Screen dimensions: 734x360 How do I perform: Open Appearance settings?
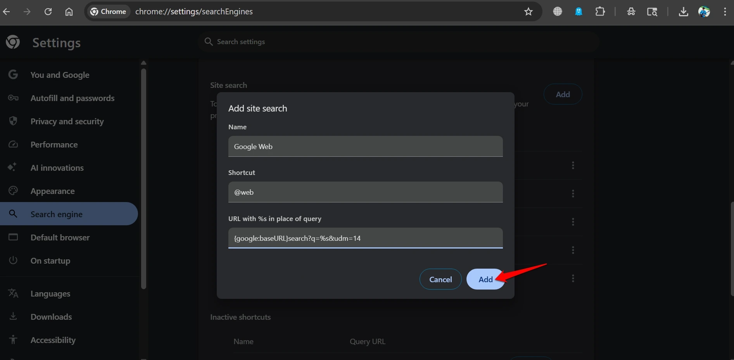pyautogui.click(x=52, y=191)
